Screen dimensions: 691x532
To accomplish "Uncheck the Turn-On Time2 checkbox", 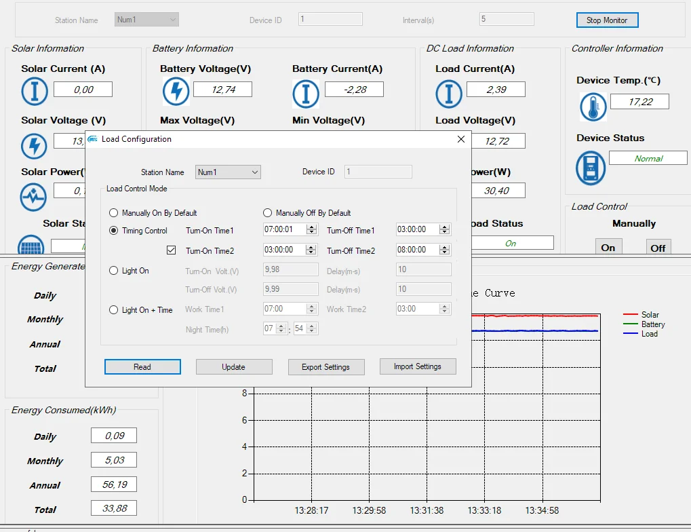I will coord(171,250).
